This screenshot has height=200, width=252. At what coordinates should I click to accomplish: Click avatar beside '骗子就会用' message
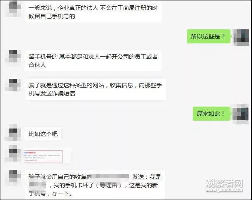point(13,178)
